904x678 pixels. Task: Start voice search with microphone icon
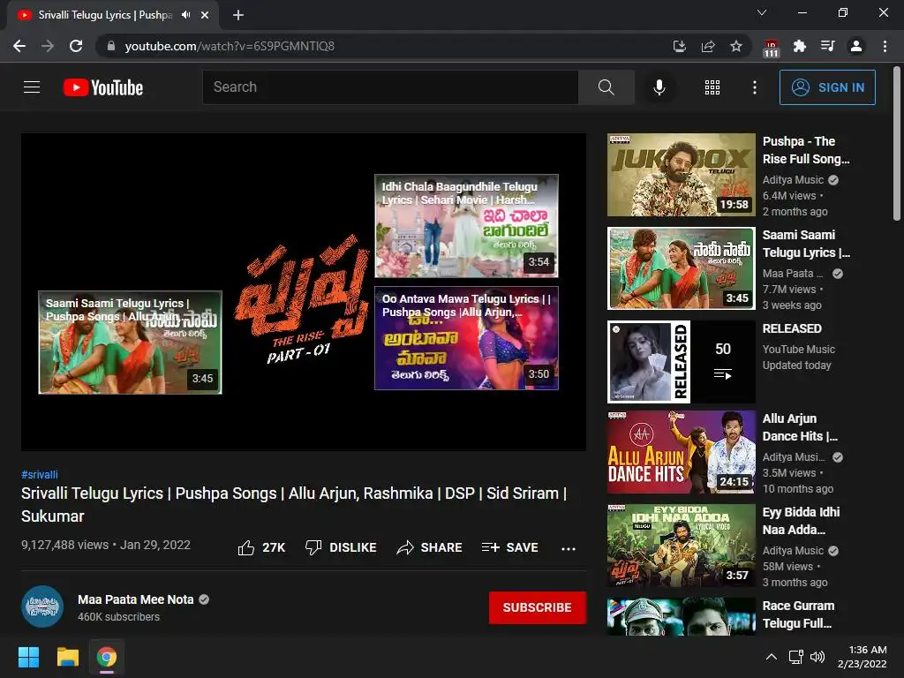click(x=659, y=87)
